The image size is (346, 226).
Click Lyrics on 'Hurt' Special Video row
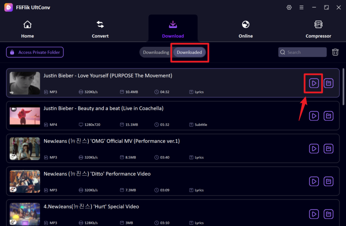click(196, 223)
